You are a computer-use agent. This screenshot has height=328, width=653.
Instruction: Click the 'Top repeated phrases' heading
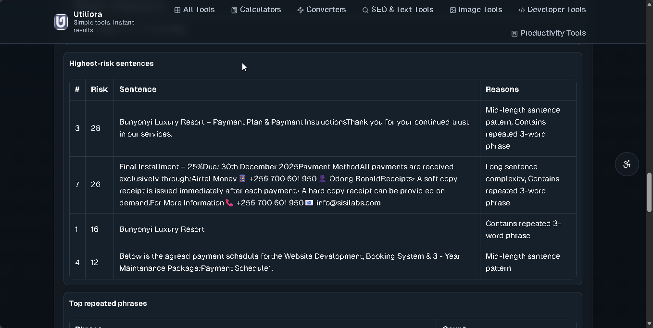point(108,303)
